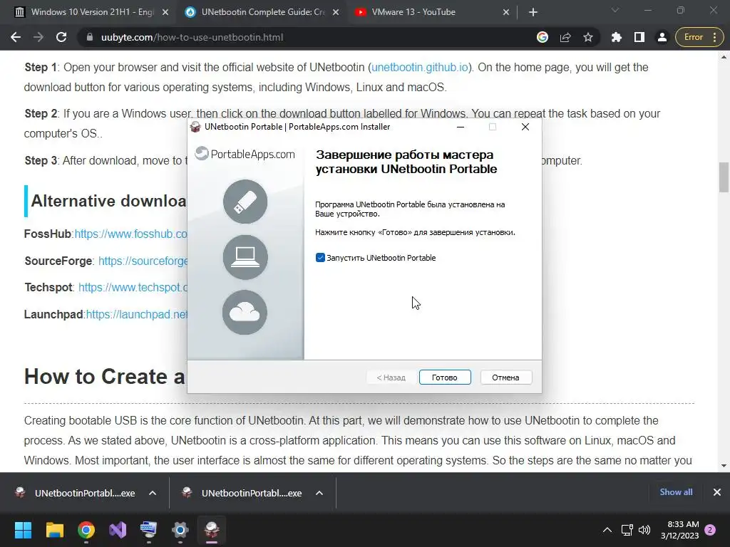Close the VMware 13 YouTube tab

(x=506, y=13)
